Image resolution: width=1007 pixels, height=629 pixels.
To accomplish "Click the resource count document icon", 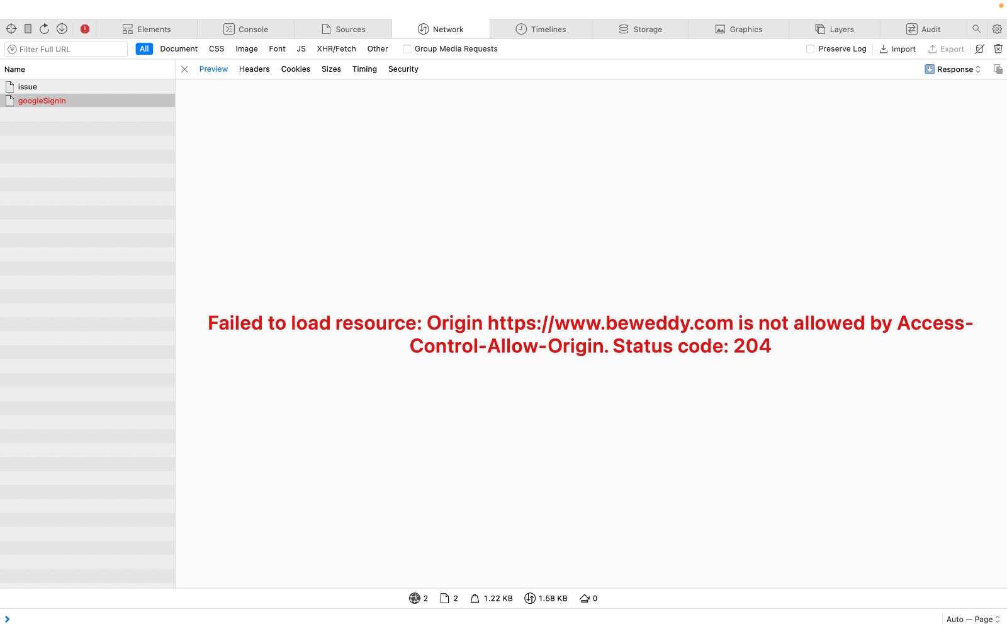I will [x=444, y=598].
